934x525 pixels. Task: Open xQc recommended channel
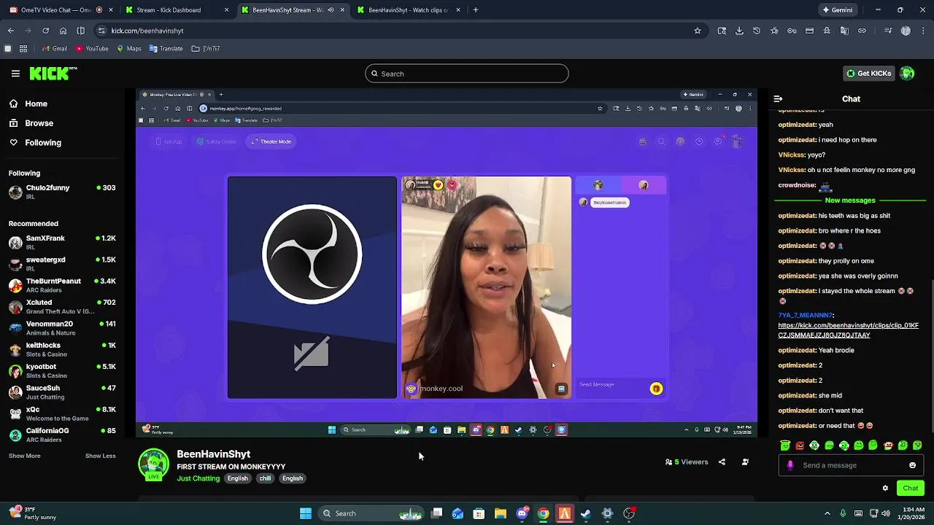62,413
